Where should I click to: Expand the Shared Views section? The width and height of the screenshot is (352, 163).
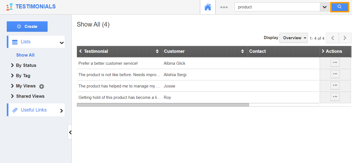click(x=27, y=96)
